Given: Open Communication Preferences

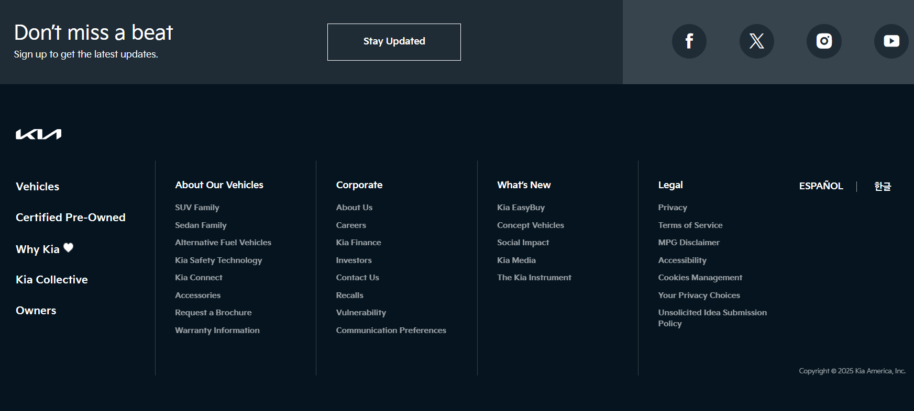Looking at the screenshot, I should (391, 330).
